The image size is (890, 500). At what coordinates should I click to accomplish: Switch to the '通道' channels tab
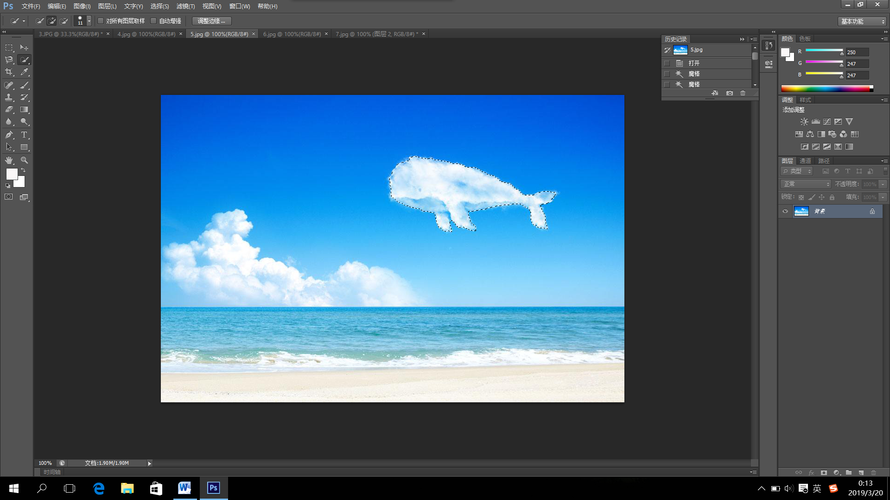click(x=806, y=161)
